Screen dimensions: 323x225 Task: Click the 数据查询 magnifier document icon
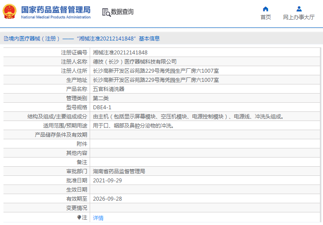pyautogui.click(x=106, y=12)
